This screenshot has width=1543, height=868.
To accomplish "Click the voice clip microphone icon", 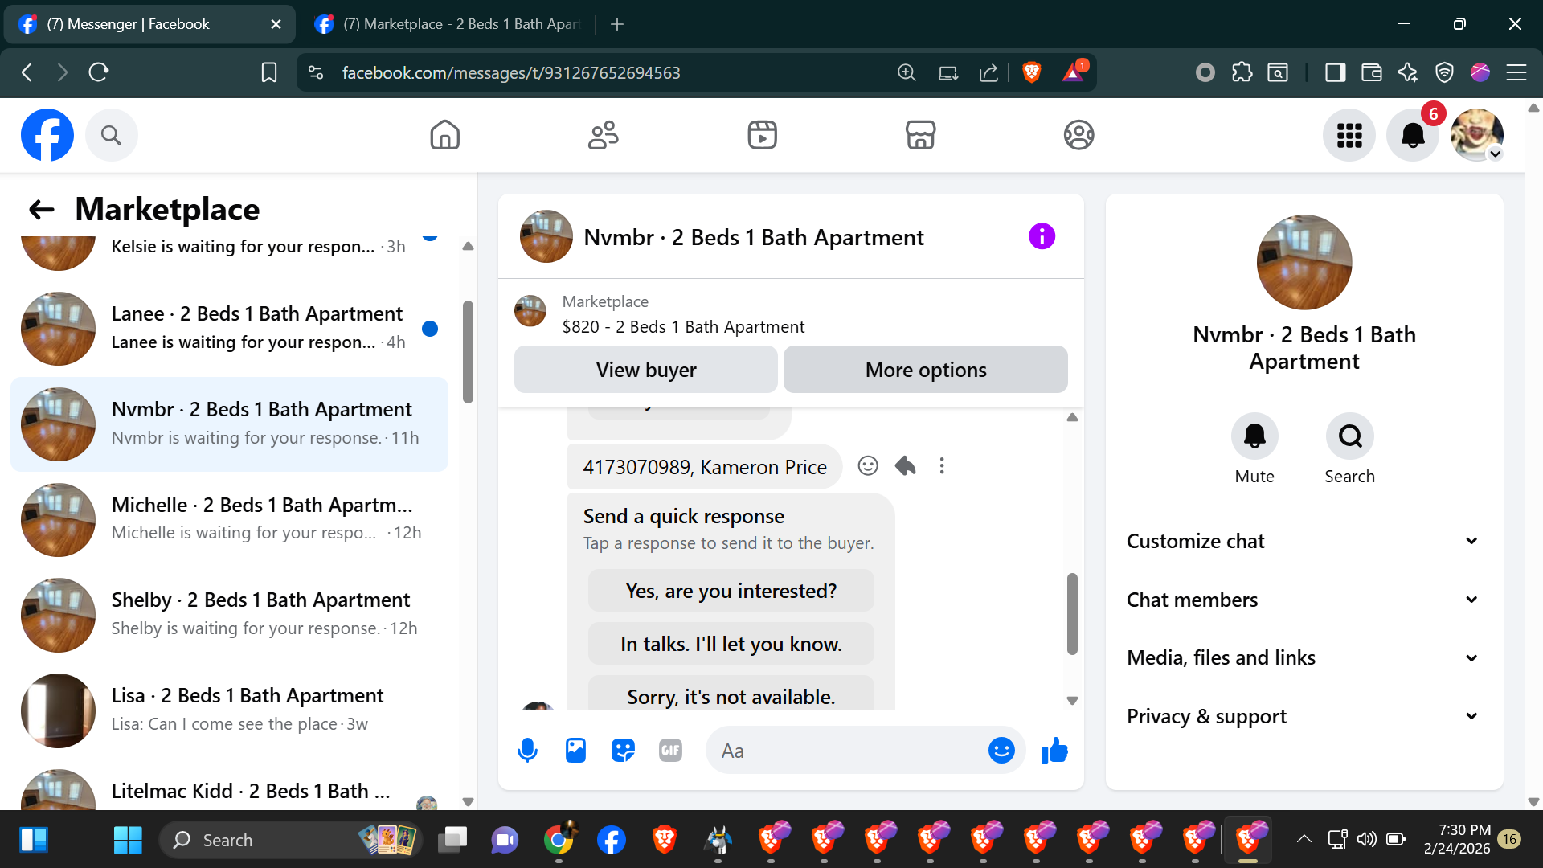I will [x=527, y=751].
